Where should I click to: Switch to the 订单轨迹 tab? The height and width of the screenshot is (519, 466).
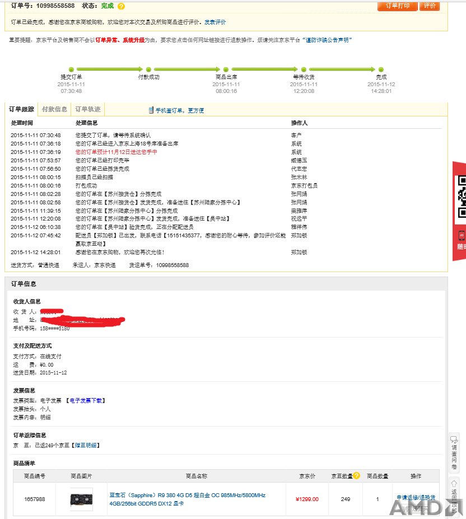(88, 109)
